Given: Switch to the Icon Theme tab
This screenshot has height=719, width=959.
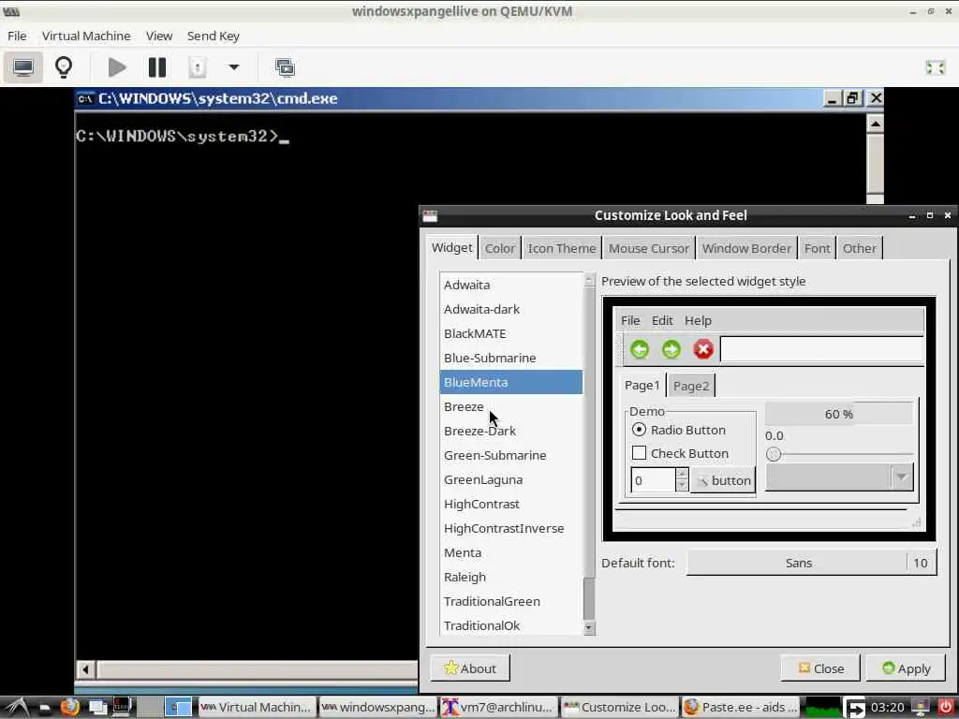Looking at the screenshot, I should [562, 248].
